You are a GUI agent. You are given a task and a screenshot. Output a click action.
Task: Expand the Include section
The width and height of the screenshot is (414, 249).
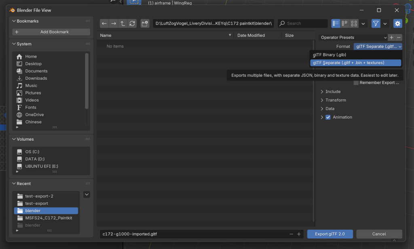333,92
